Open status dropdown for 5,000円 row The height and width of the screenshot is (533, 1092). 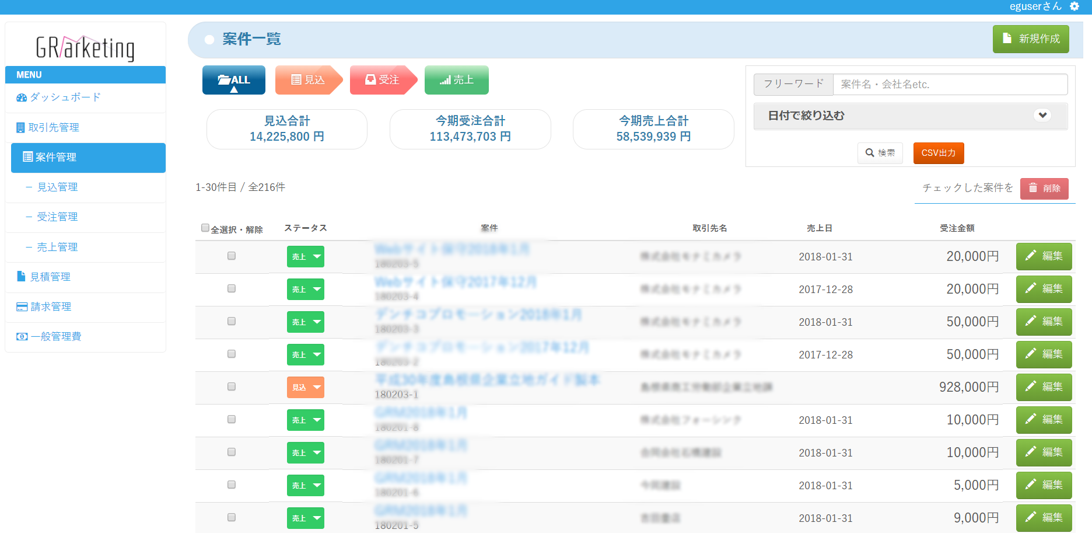pos(306,486)
